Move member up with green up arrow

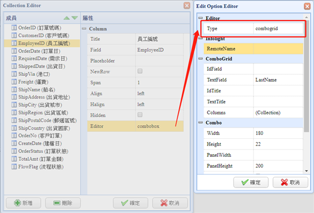(66, 18)
